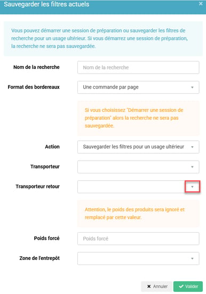Open the Format des bordereaux dropdown
This screenshot has height=294, width=206.
click(x=138, y=87)
